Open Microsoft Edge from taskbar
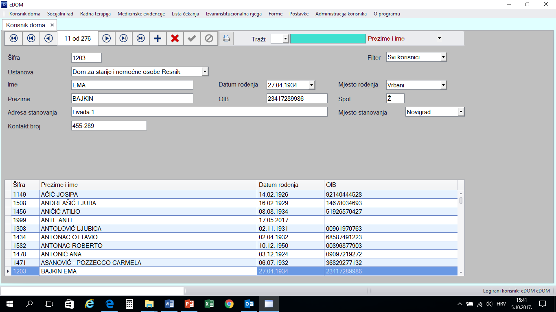The height and width of the screenshot is (312, 556). (x=109, y=304)
